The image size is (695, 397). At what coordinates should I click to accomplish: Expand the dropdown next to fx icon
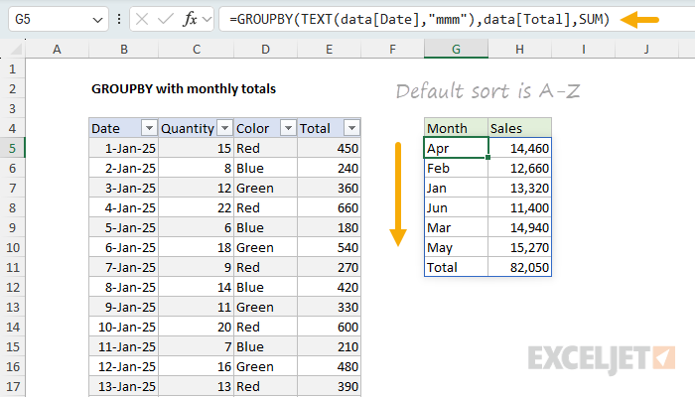[x=207, y=20]
